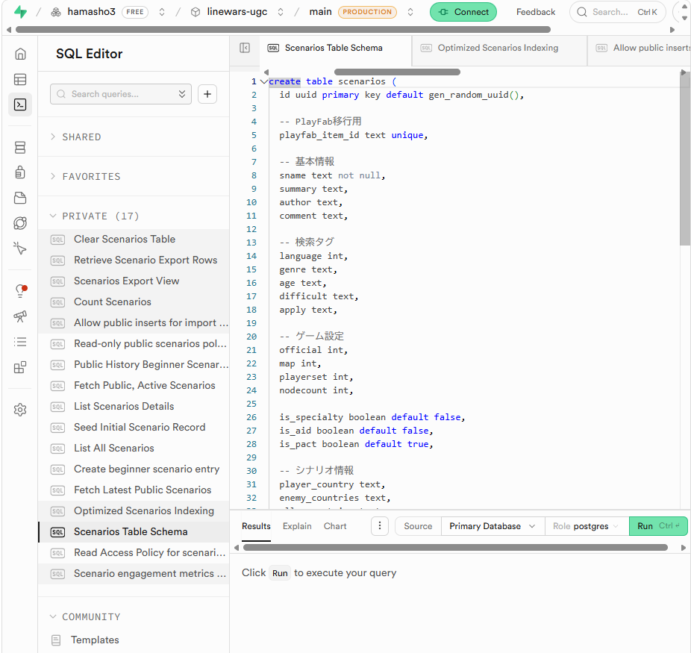
Task: Open the Templates link
Action: tap(95, 640)
